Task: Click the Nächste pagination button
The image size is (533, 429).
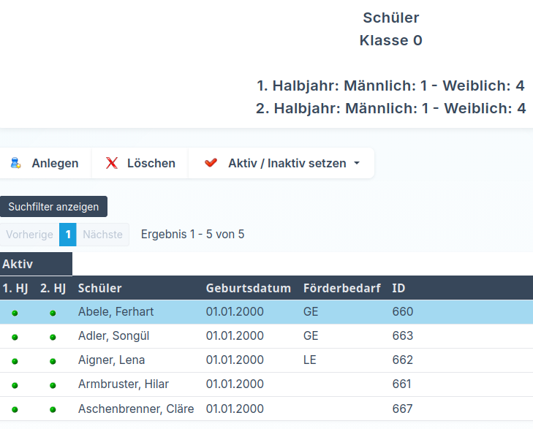Action: [x=102, y=235]
